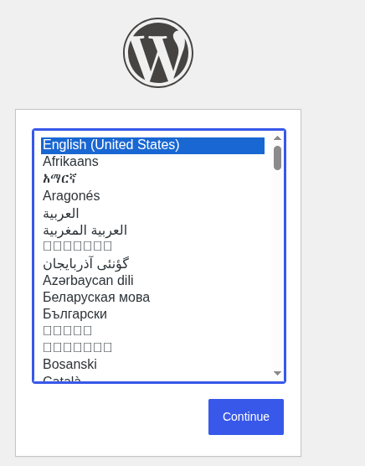
Task: Select unrendered entry just above Bosanski
Action: (152, 348)
